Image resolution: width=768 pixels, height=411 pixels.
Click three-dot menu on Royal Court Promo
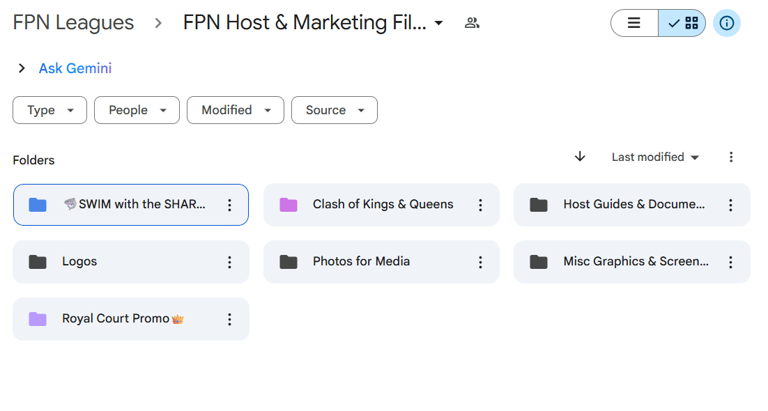(229, 319)
